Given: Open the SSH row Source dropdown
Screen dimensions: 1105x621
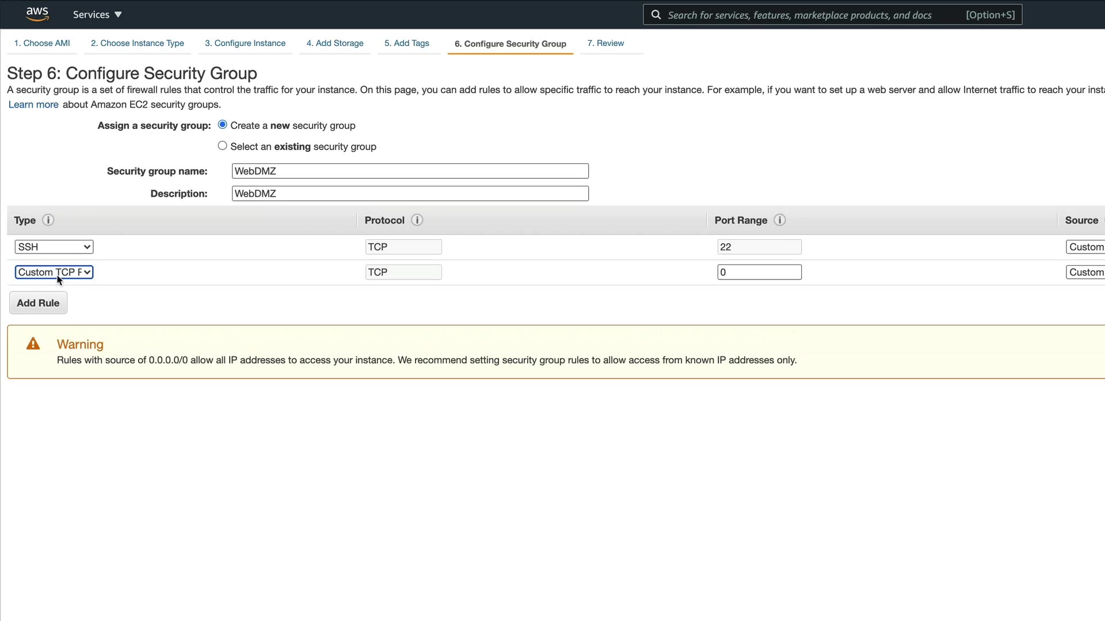Looking at the screenshot, I should point(1085,247).
